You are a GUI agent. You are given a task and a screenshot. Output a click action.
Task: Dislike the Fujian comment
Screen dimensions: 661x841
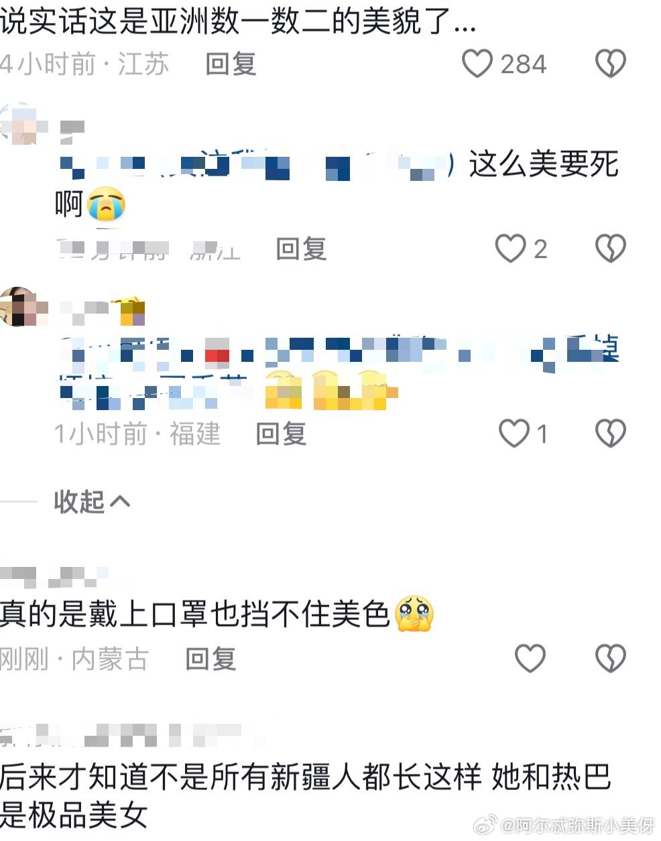tap(610, 434)
